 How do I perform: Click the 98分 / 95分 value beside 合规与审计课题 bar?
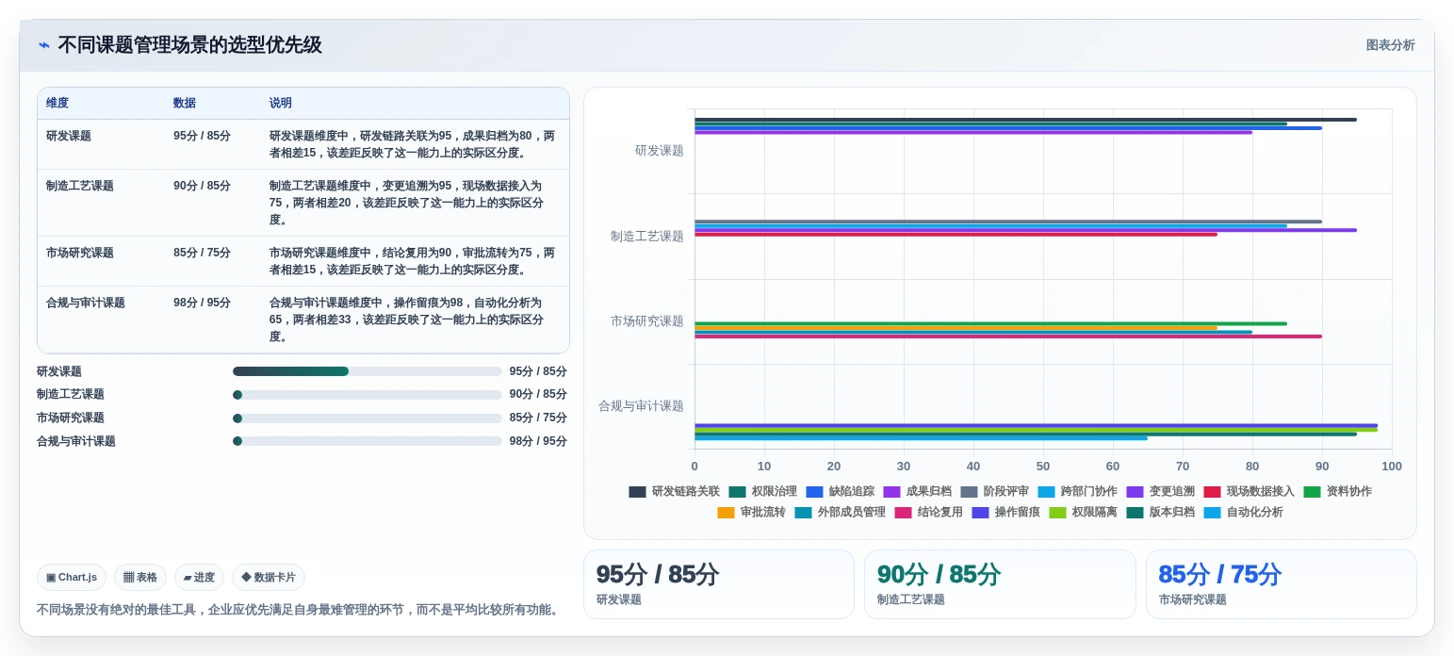(x=538, y=441)
